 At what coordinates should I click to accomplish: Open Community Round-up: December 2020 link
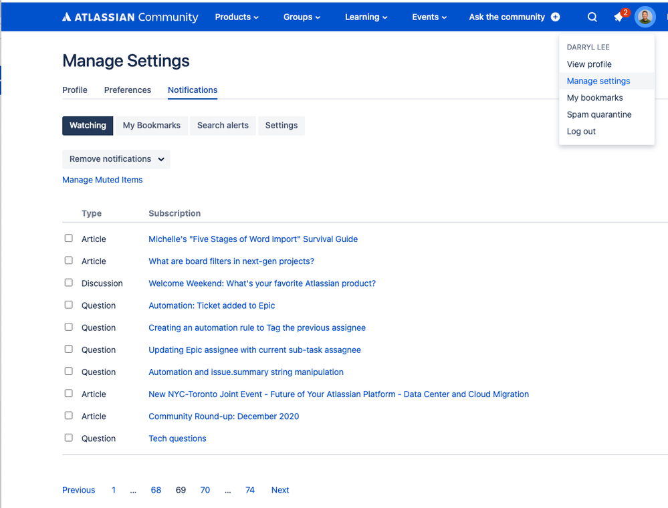pyautogui.click(x=223, y=416)
